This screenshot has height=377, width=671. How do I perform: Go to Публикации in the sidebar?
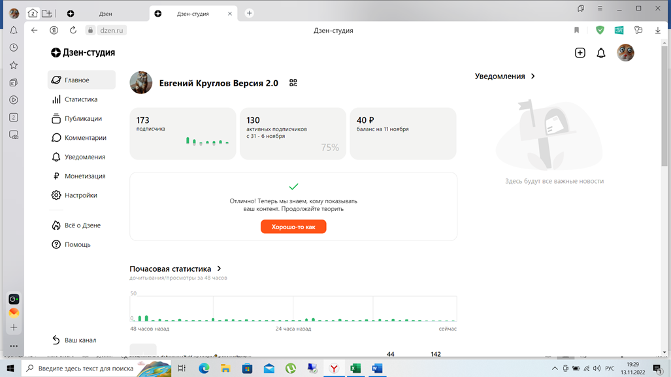(76, 118)
